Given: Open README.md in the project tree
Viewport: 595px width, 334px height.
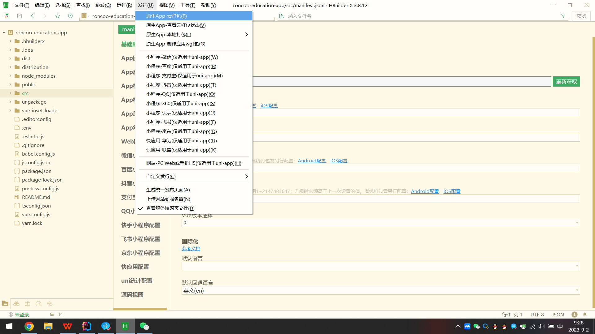Looking at the screenshot, I should (x=36, y=197).
